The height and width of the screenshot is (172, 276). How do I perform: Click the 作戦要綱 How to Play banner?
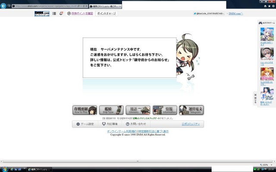85,110
